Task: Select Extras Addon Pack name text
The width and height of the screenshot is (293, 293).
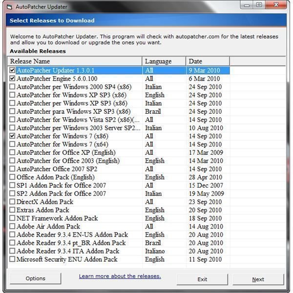Action: (43, 210)
